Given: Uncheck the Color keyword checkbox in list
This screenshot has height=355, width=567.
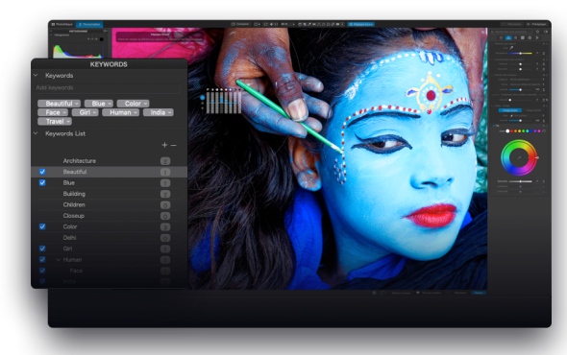Looking at the screenshot, I should coord(42,226).
